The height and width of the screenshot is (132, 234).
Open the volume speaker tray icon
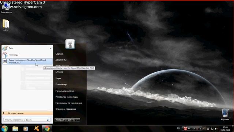[x=216, y=129]
